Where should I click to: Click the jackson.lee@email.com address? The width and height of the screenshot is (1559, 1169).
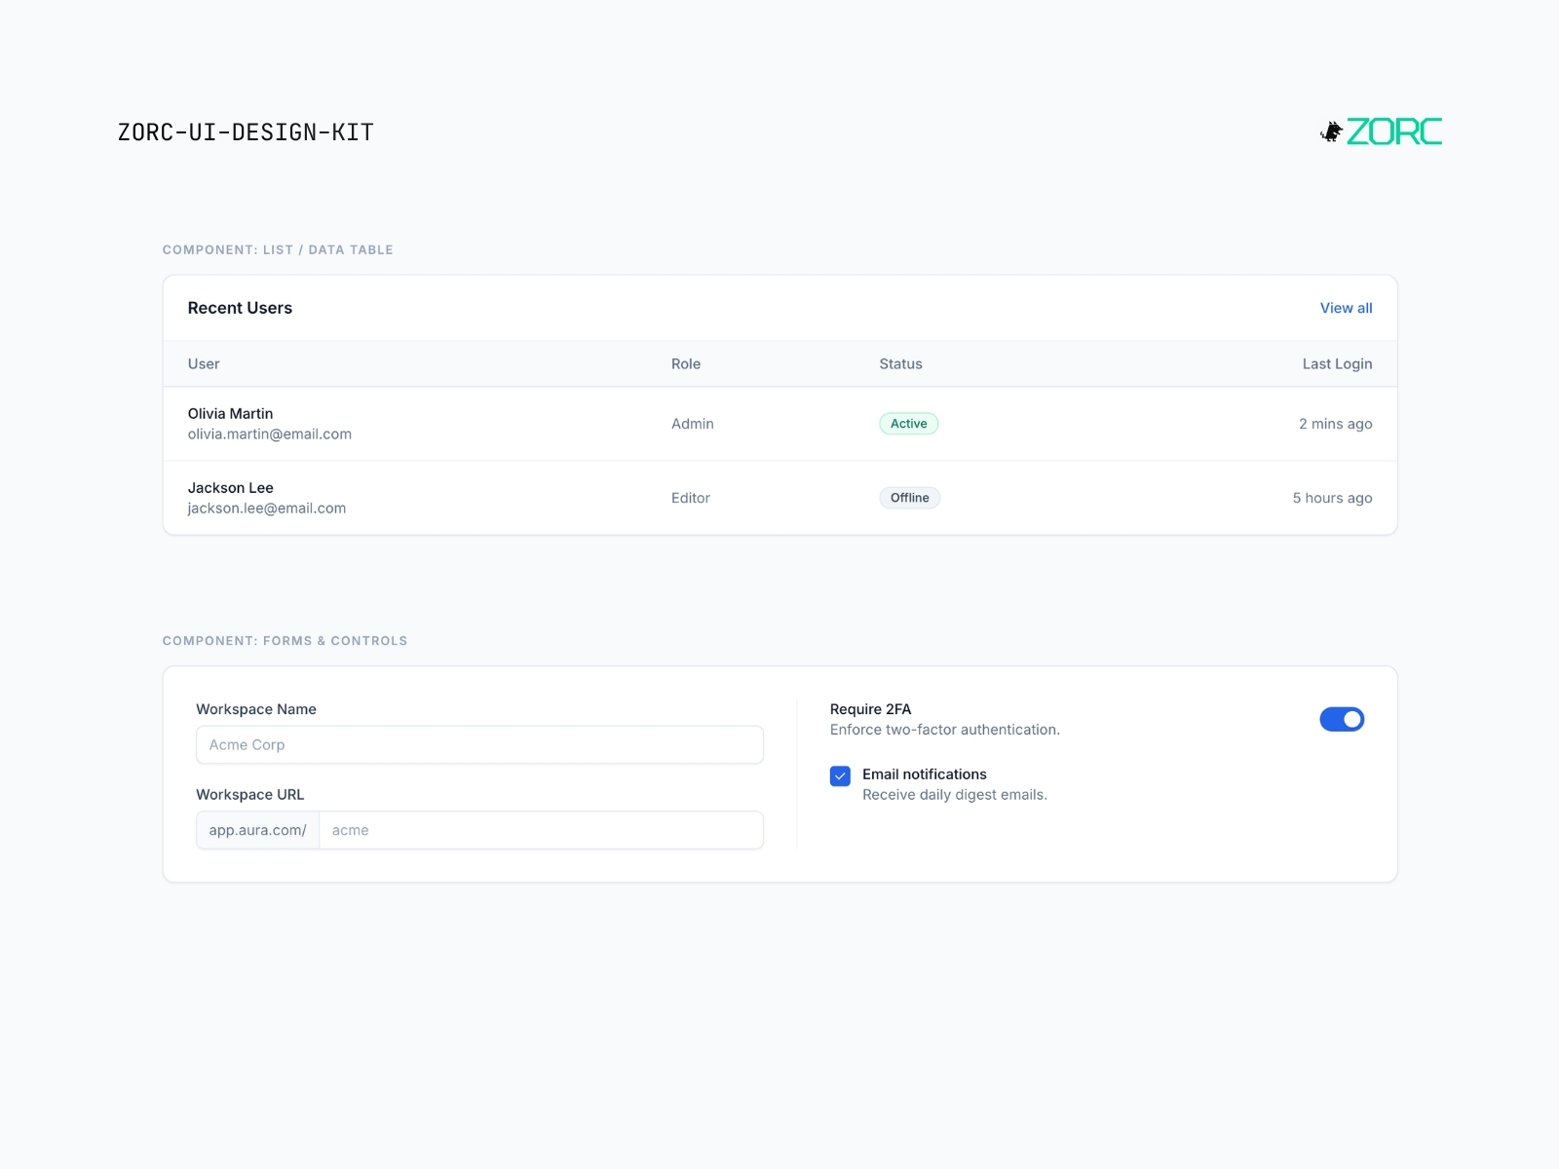click(x=267, y=509)
